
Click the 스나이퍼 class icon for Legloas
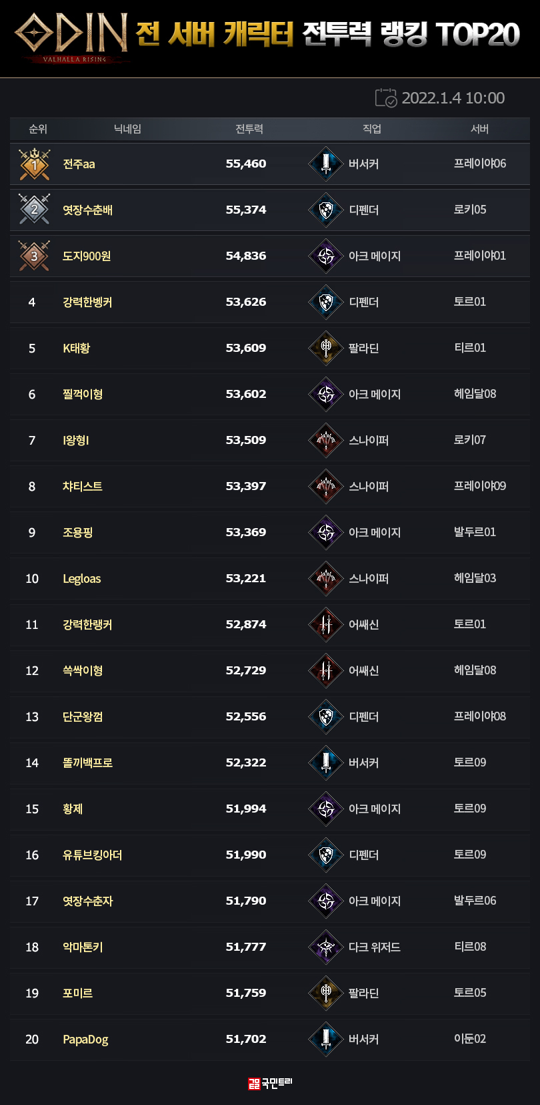(326, 578)
